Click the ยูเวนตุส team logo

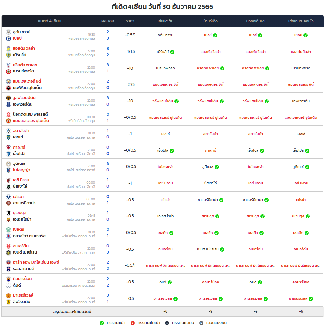[8, 213]
